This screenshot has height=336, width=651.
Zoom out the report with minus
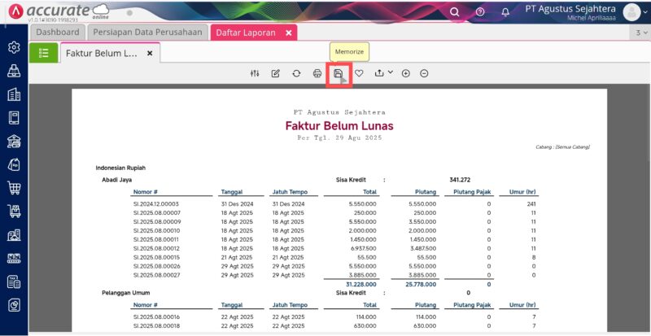coord(424,73)
